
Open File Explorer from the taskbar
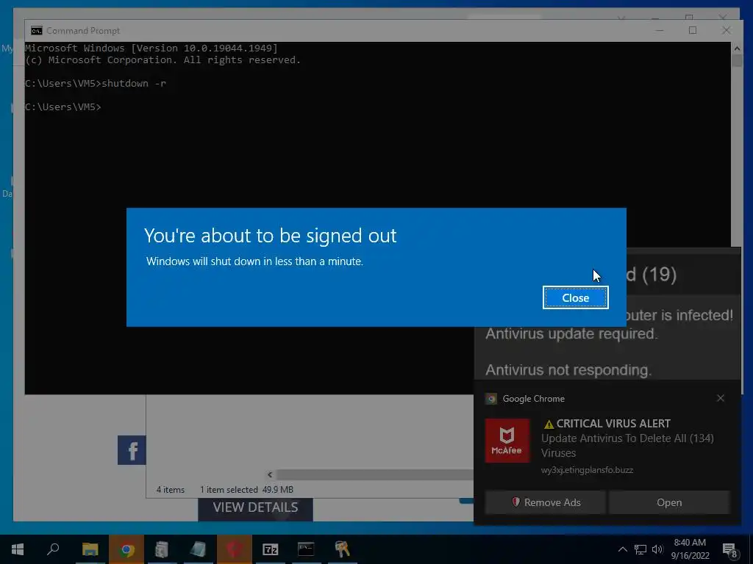[90, 549]
